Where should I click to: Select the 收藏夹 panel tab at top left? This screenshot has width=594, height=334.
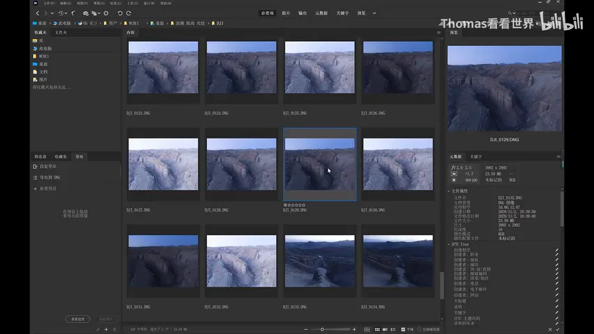point(40,33)
